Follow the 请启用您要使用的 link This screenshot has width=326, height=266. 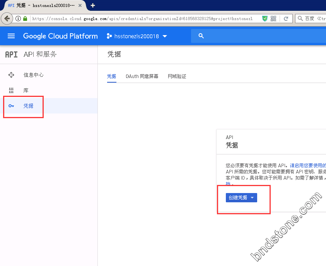[x=308, y=165]
